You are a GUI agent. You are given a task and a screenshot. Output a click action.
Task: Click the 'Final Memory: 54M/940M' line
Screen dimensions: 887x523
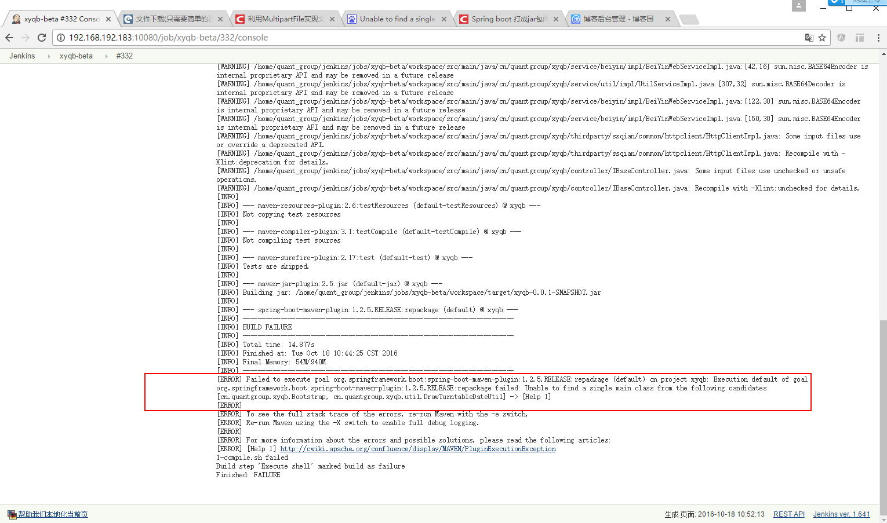point(271,362)
